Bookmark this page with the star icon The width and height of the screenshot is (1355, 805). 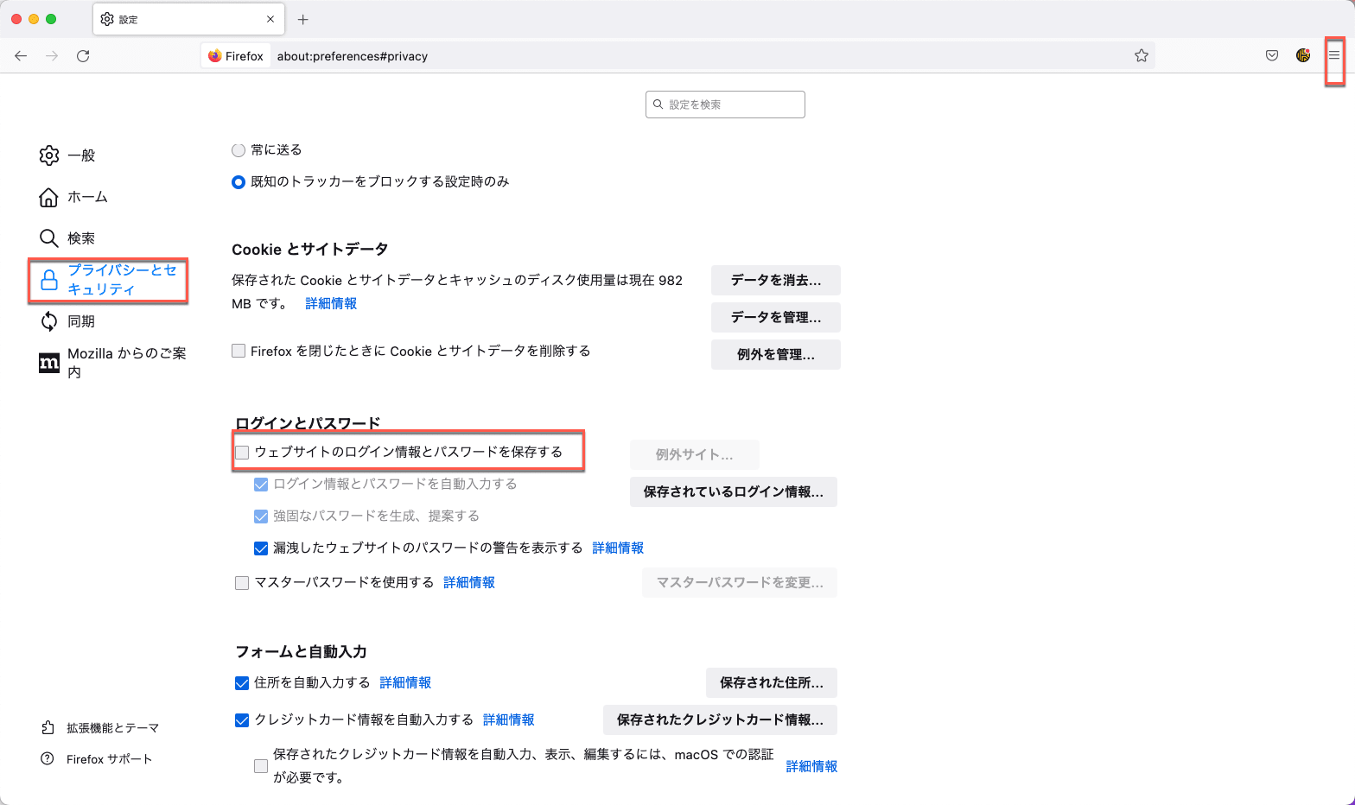click(1142, 55)
